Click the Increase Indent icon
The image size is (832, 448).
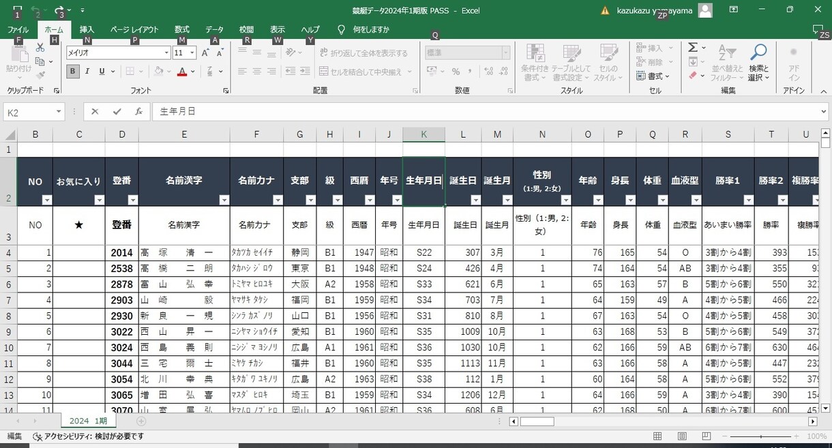click(x=306, y=72)
